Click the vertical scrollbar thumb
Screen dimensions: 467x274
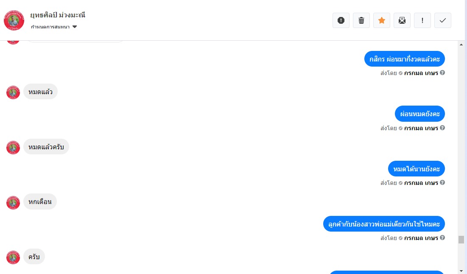coord(461,240)
